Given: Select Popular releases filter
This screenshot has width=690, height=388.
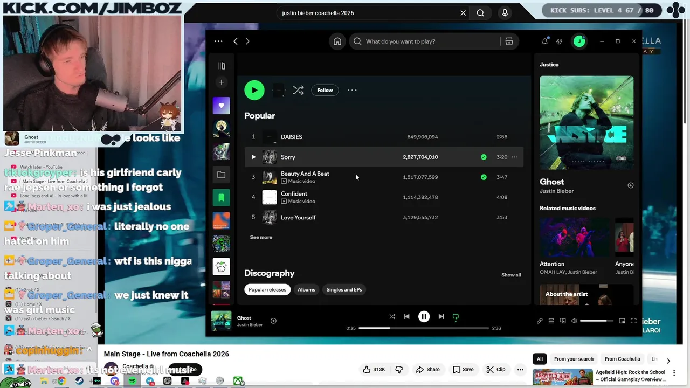Looking at the screenshot, I should (x=267, y=289).
